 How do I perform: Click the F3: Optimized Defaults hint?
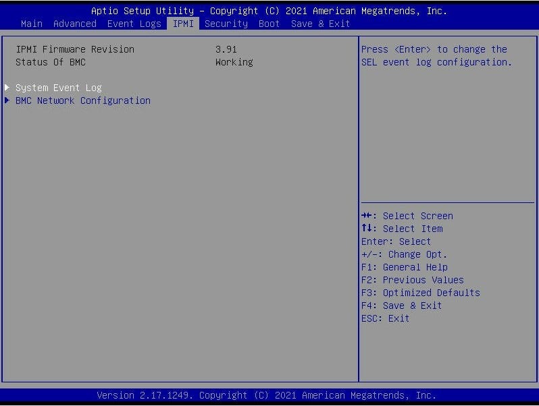pos(420,293)
